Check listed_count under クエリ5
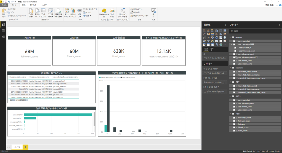Image resolution: width=282 pixels, height=153 pixels. point(234,131)
